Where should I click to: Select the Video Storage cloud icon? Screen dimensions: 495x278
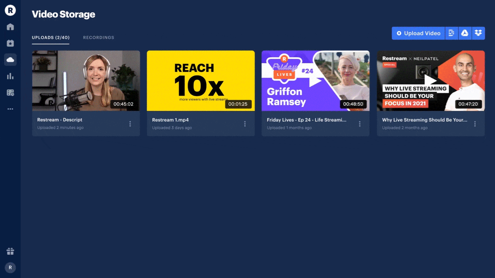coord(10,59)
